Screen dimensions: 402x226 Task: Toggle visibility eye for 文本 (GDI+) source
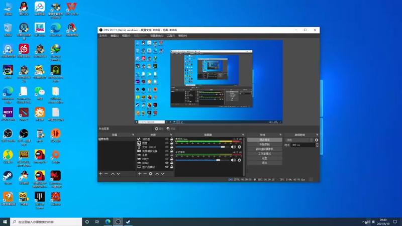point(167,147)
